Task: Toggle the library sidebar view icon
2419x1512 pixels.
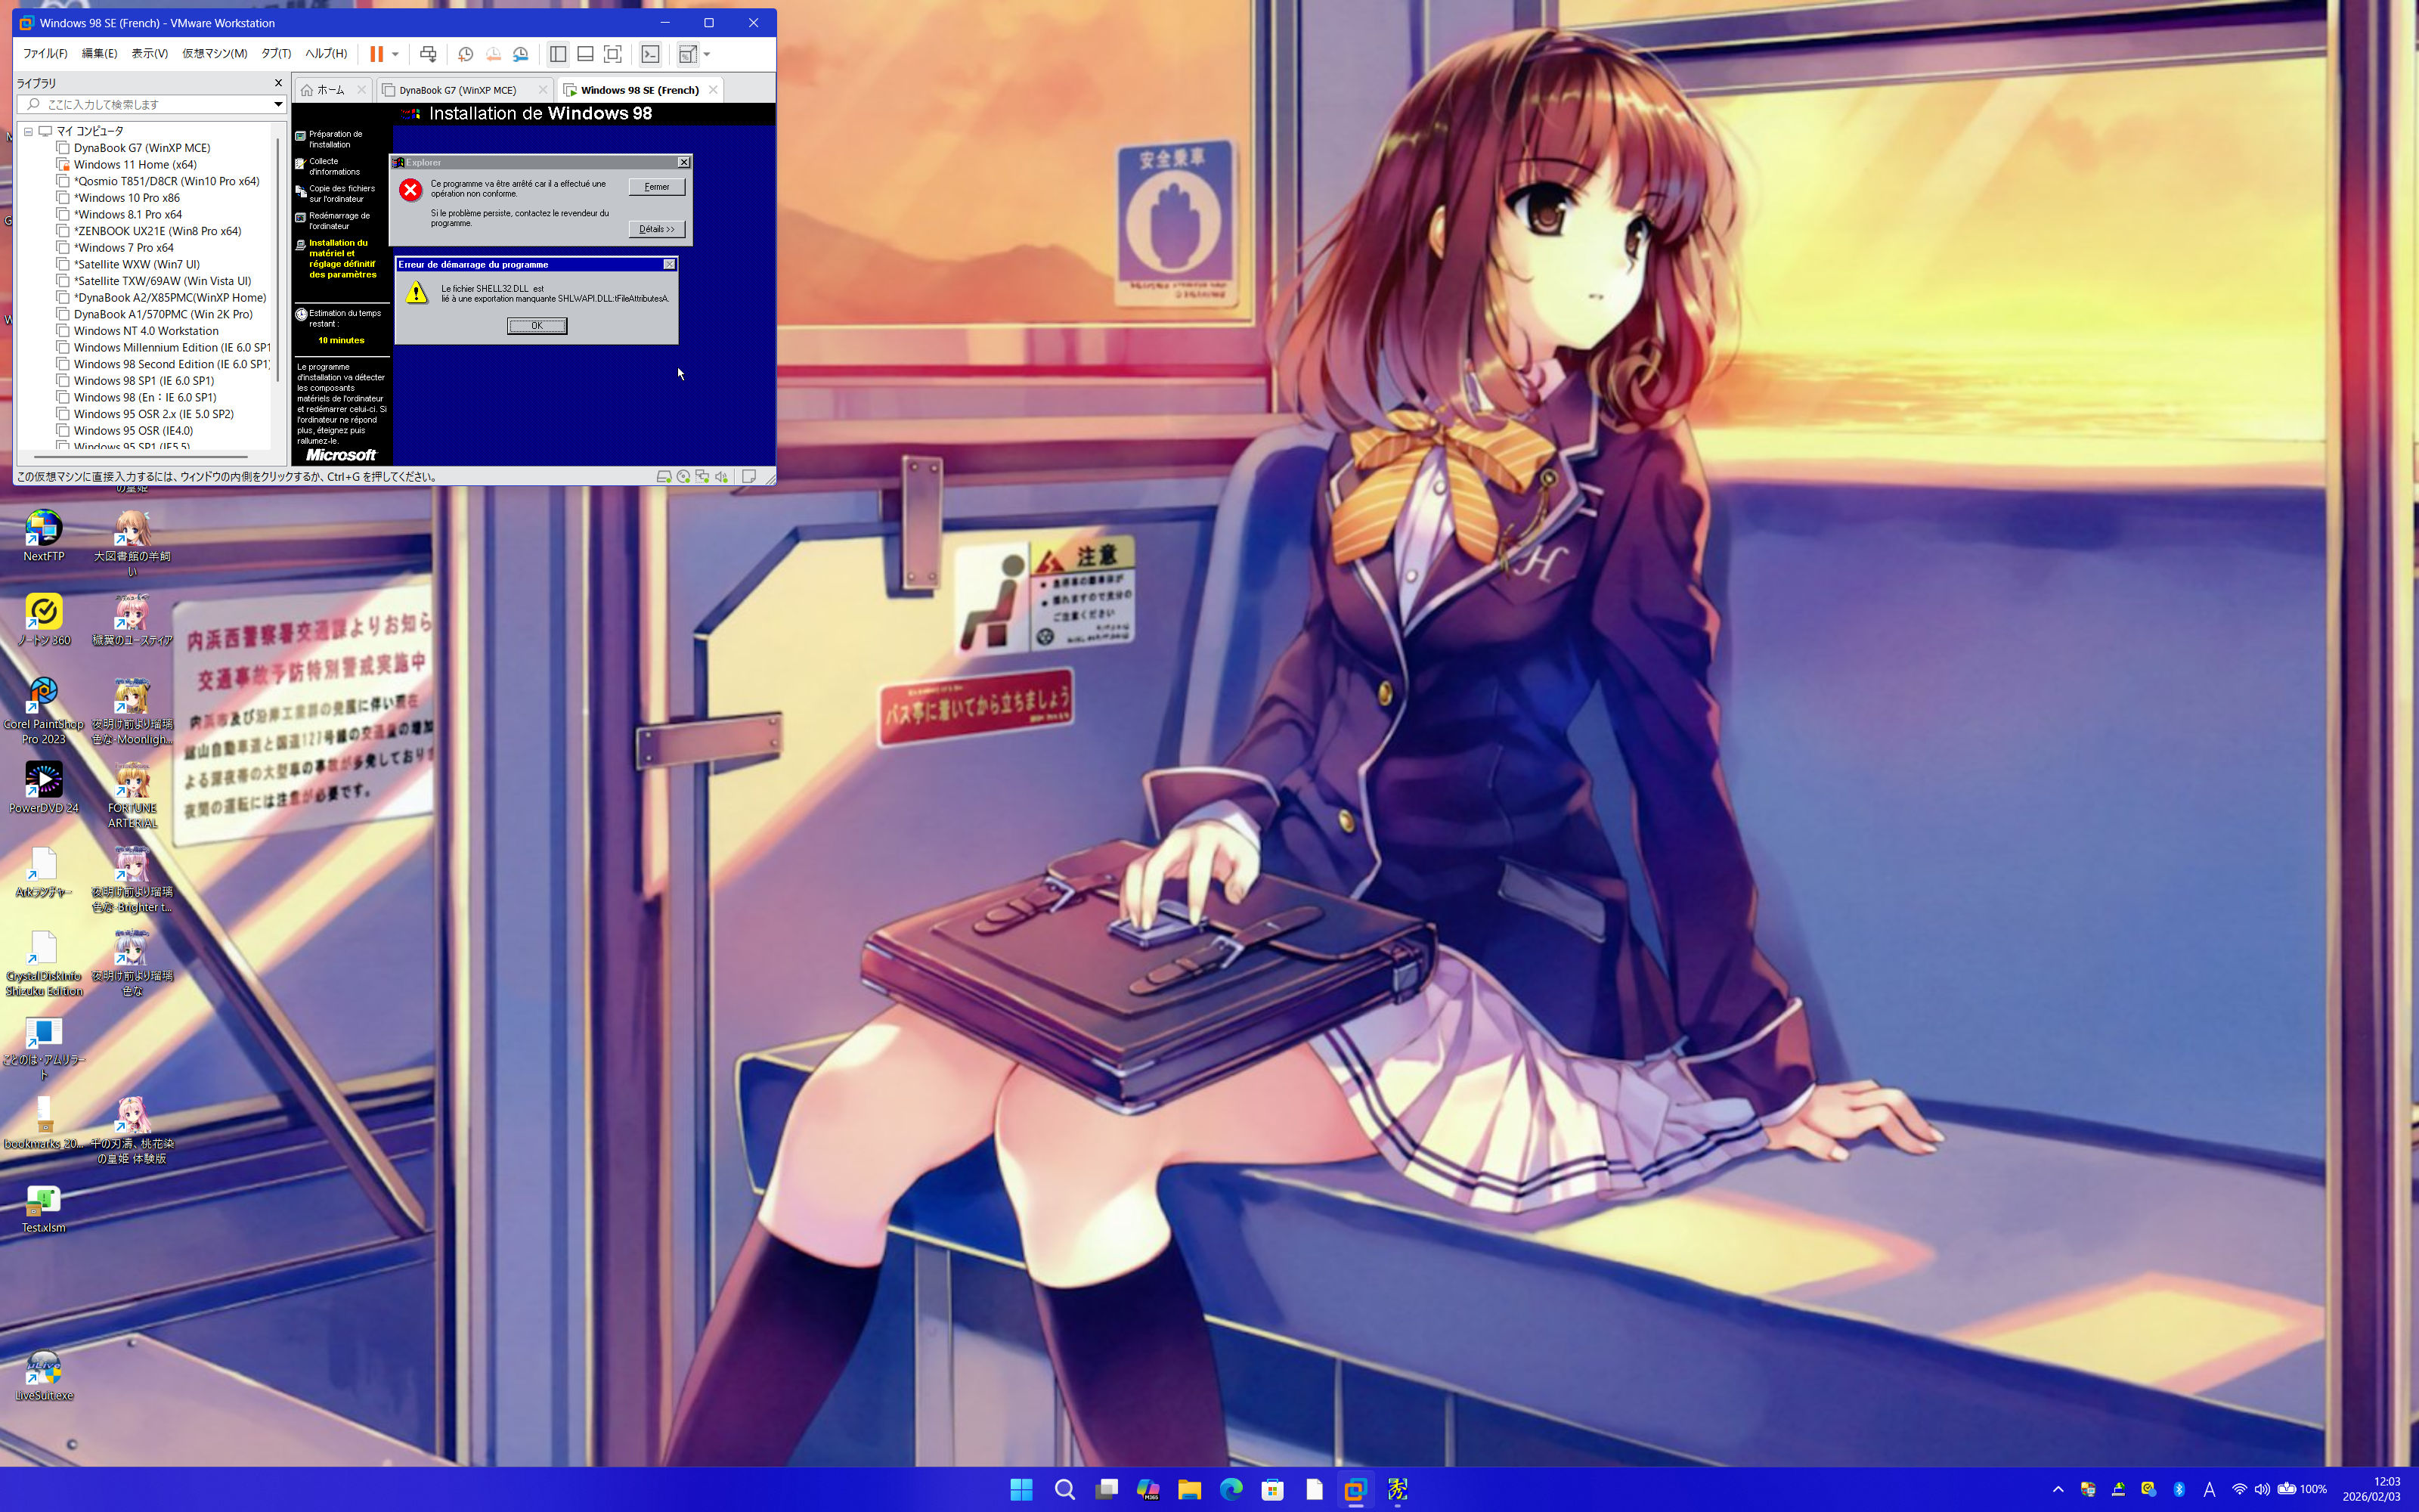Action: click(x=558, y=54)
